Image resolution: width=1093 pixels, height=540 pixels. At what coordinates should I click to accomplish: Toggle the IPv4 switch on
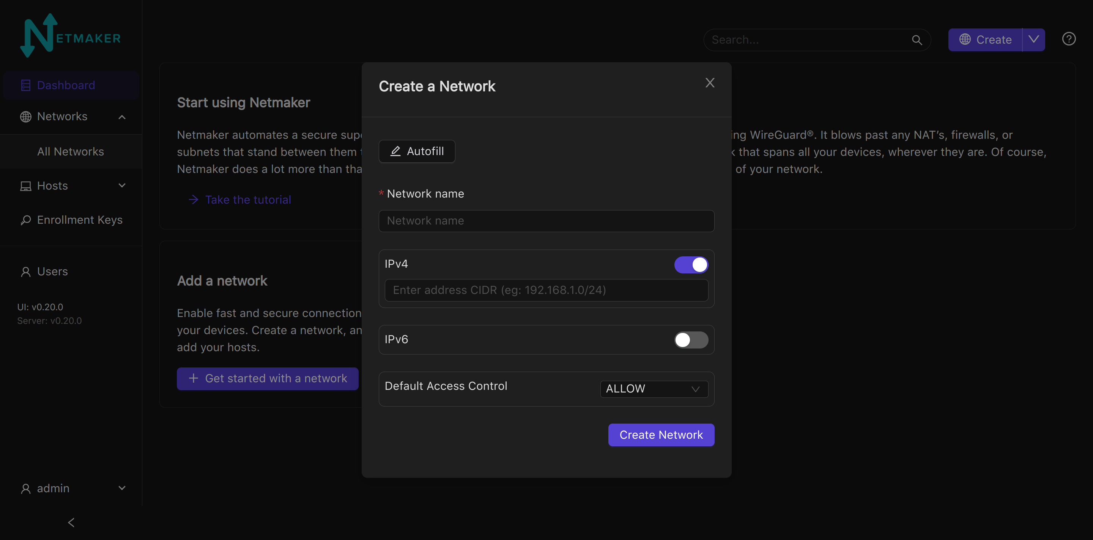691,264
